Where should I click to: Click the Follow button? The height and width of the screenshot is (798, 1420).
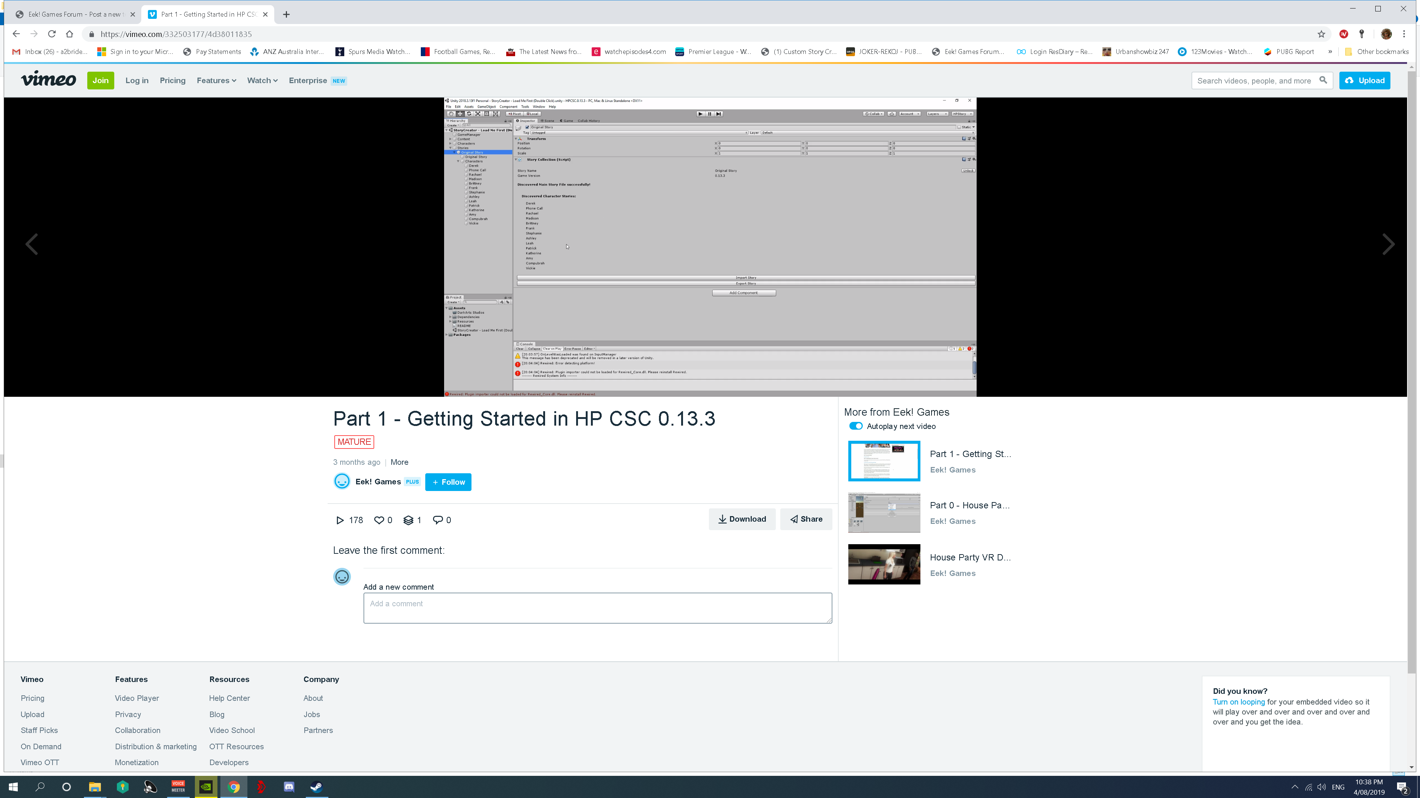point(447,481)
